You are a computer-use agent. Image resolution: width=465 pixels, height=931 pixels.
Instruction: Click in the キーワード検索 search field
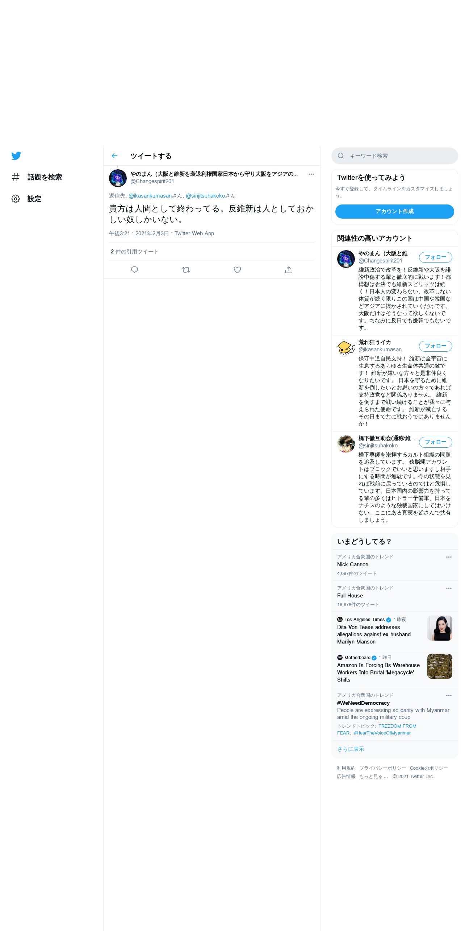394,156
